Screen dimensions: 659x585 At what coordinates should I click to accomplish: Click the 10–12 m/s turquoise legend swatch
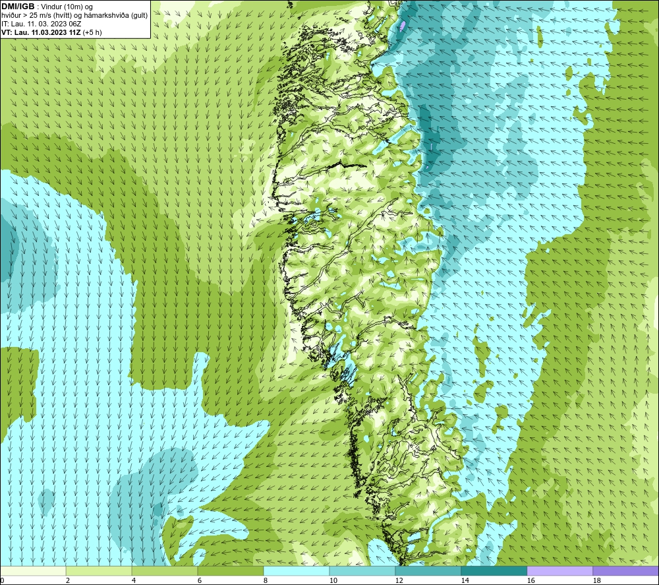(x=362, y=570)
